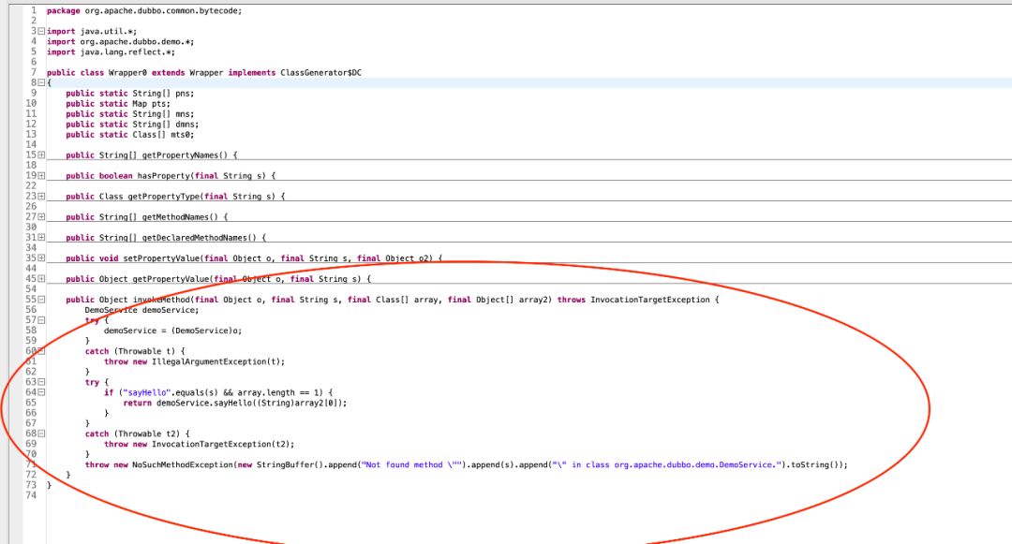Click 'catch (Throwable t) {' line
1012x544 pixels.
(x=135, y=351)
